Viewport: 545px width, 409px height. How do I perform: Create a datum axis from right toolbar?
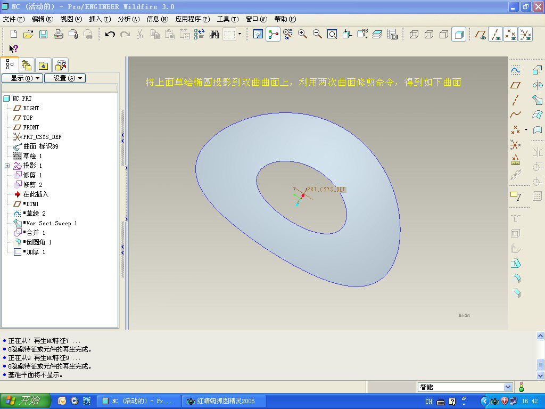tap(515, 100)
